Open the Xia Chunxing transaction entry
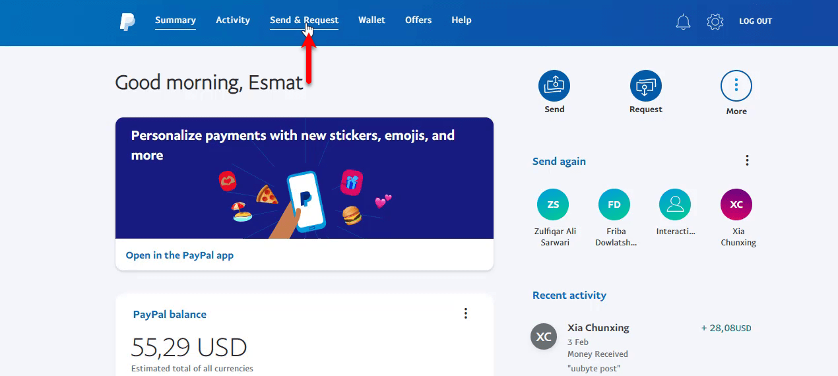This screenshot has width=838, height=376. [641, 348]
